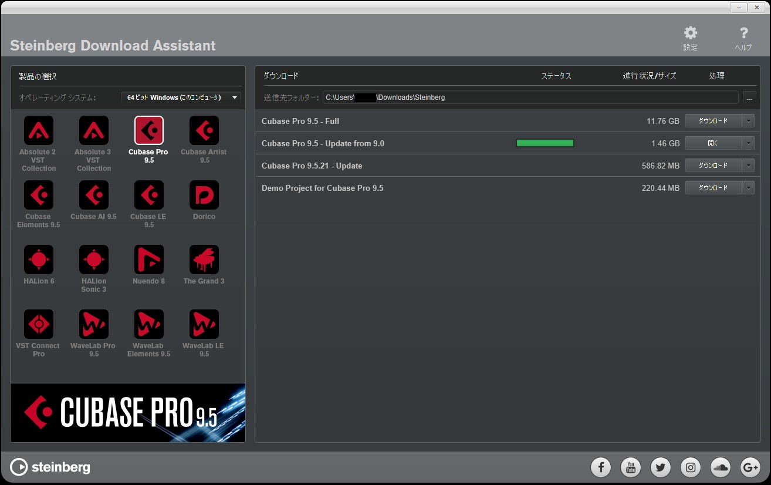Image resolution: width=771 pixels, height=485 pixels.
Task: Click the Cubase Pro 9.5 banner image
Action: (128, 413)
